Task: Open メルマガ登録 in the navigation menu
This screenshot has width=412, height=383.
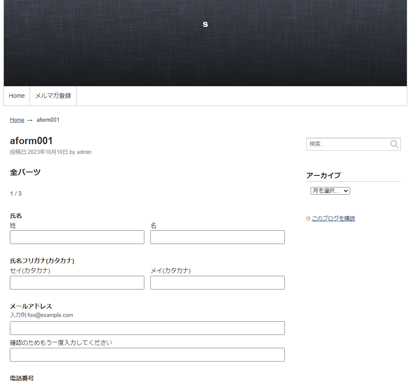Action: click(53, 96)
